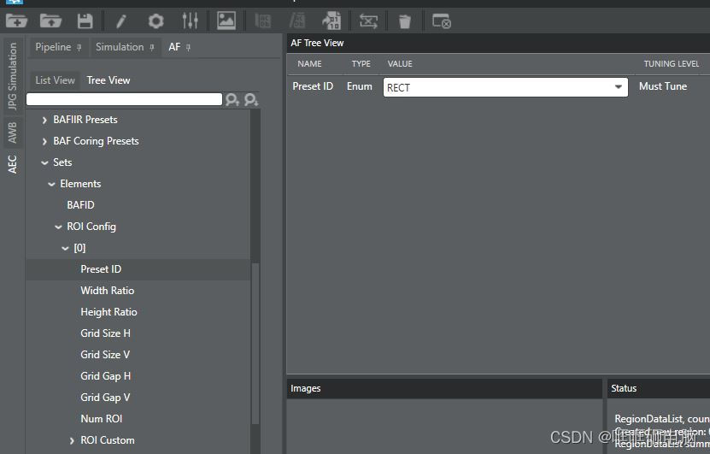Collapse the ROI Config tree node
The height and width of the screenshot is (454, 710).
click(58, 227)
